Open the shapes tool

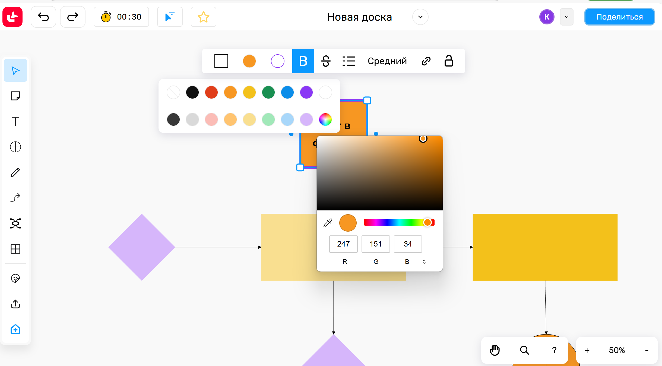tap(15, 147)
